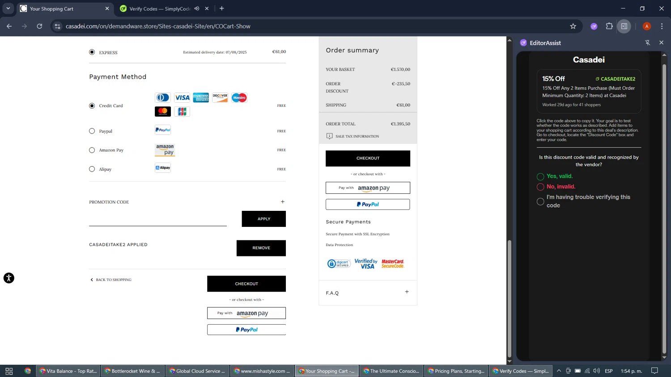Open the tab search dropdown arrow
Viewport: 671px width, 377px height.
(8, 8)
